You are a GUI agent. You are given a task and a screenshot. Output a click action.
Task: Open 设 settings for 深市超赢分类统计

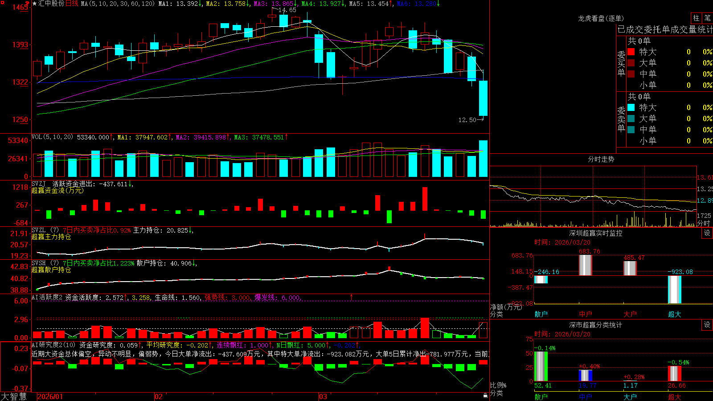click(707, 325)
